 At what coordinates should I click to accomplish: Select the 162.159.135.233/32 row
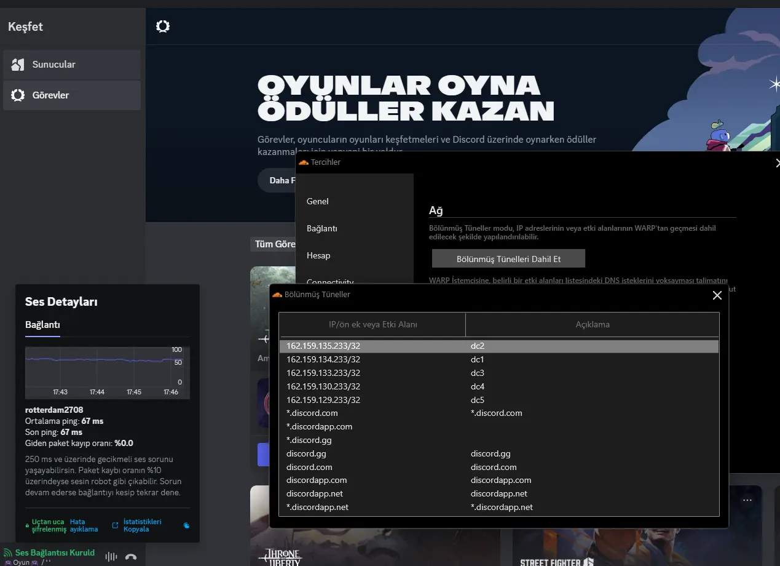tap(499, 346)
